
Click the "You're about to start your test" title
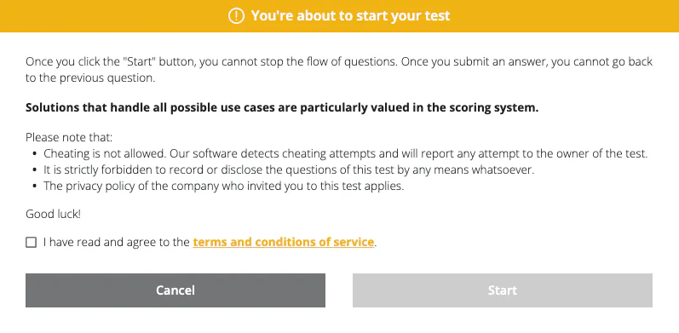pos(350,16)
